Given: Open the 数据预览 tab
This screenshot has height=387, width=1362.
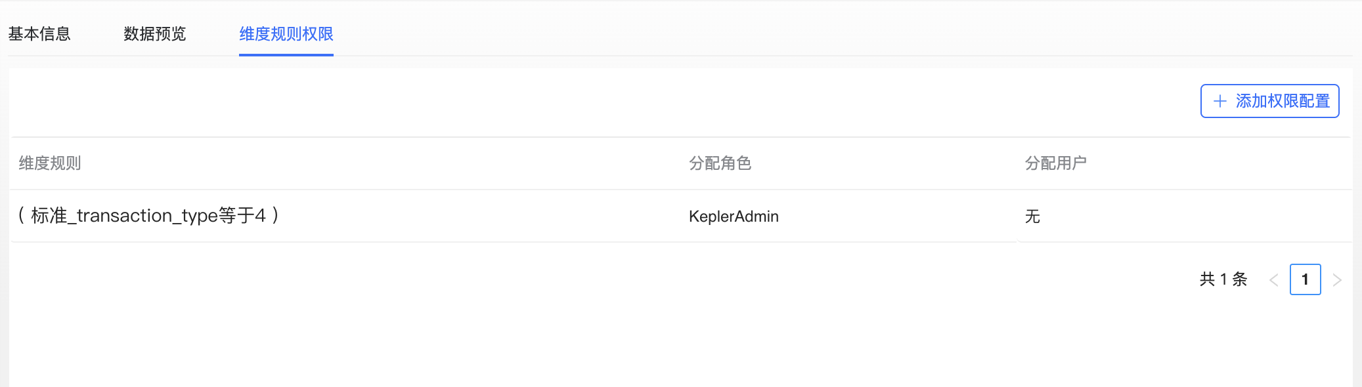Looking at the screenshot, I should pyautogui.click(x=155, y=34).
